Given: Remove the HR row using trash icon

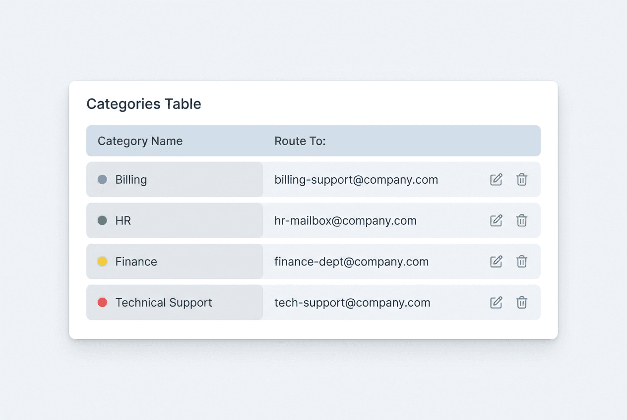Looking at the screenshot, I should click(x=521, y=220).
